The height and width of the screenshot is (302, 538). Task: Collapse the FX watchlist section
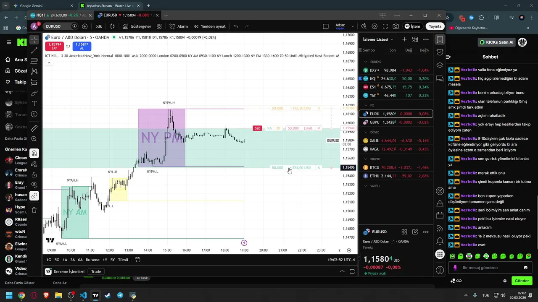366,105
